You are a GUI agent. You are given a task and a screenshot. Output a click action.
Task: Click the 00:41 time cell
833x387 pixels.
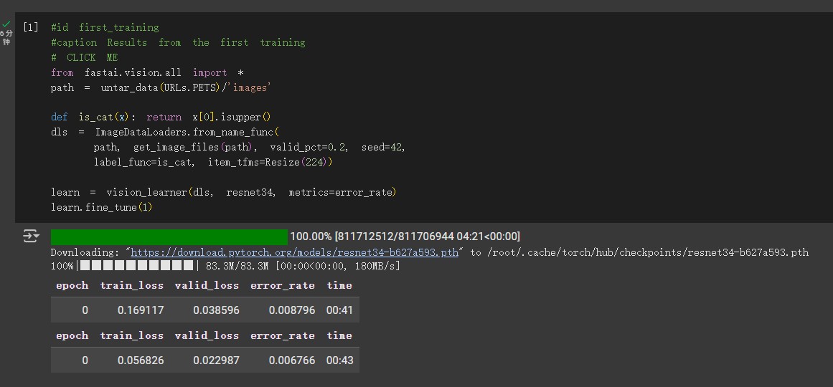pyautogui.click(x=339, y=310)
